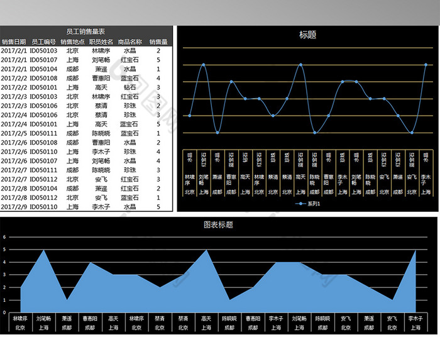The height and width of the screenshot is (337, 440).
Task: Click the 6 label on area chart axis
Action: click(x=4, y=237)
